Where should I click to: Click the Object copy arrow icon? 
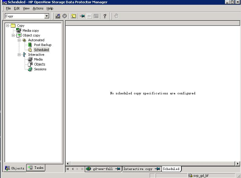coord(19,35)
